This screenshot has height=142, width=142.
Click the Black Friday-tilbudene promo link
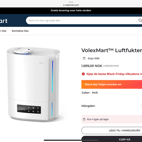114,74
